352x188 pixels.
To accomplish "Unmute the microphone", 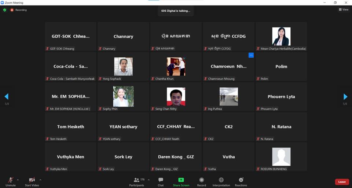I will [11, 181].
